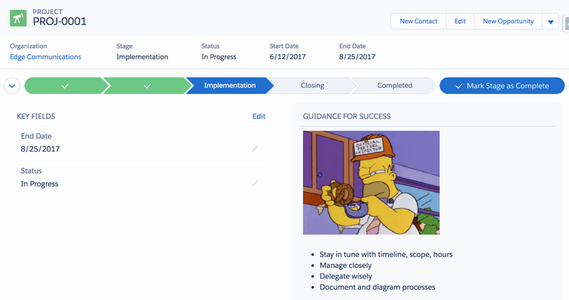Click the KEY FIELDS heading
Image resolution: width=569 pixels, height=300 pixels.
36,116
